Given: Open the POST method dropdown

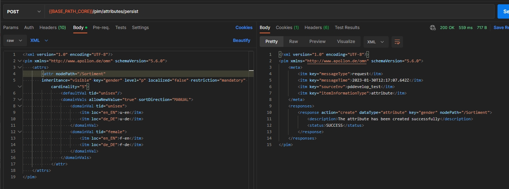Looking at the screenshot, I should [24, 11].
